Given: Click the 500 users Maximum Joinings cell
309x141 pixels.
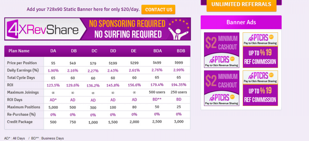Looking at the screenshot, I should pyautogui.click(x=158, y=92).
